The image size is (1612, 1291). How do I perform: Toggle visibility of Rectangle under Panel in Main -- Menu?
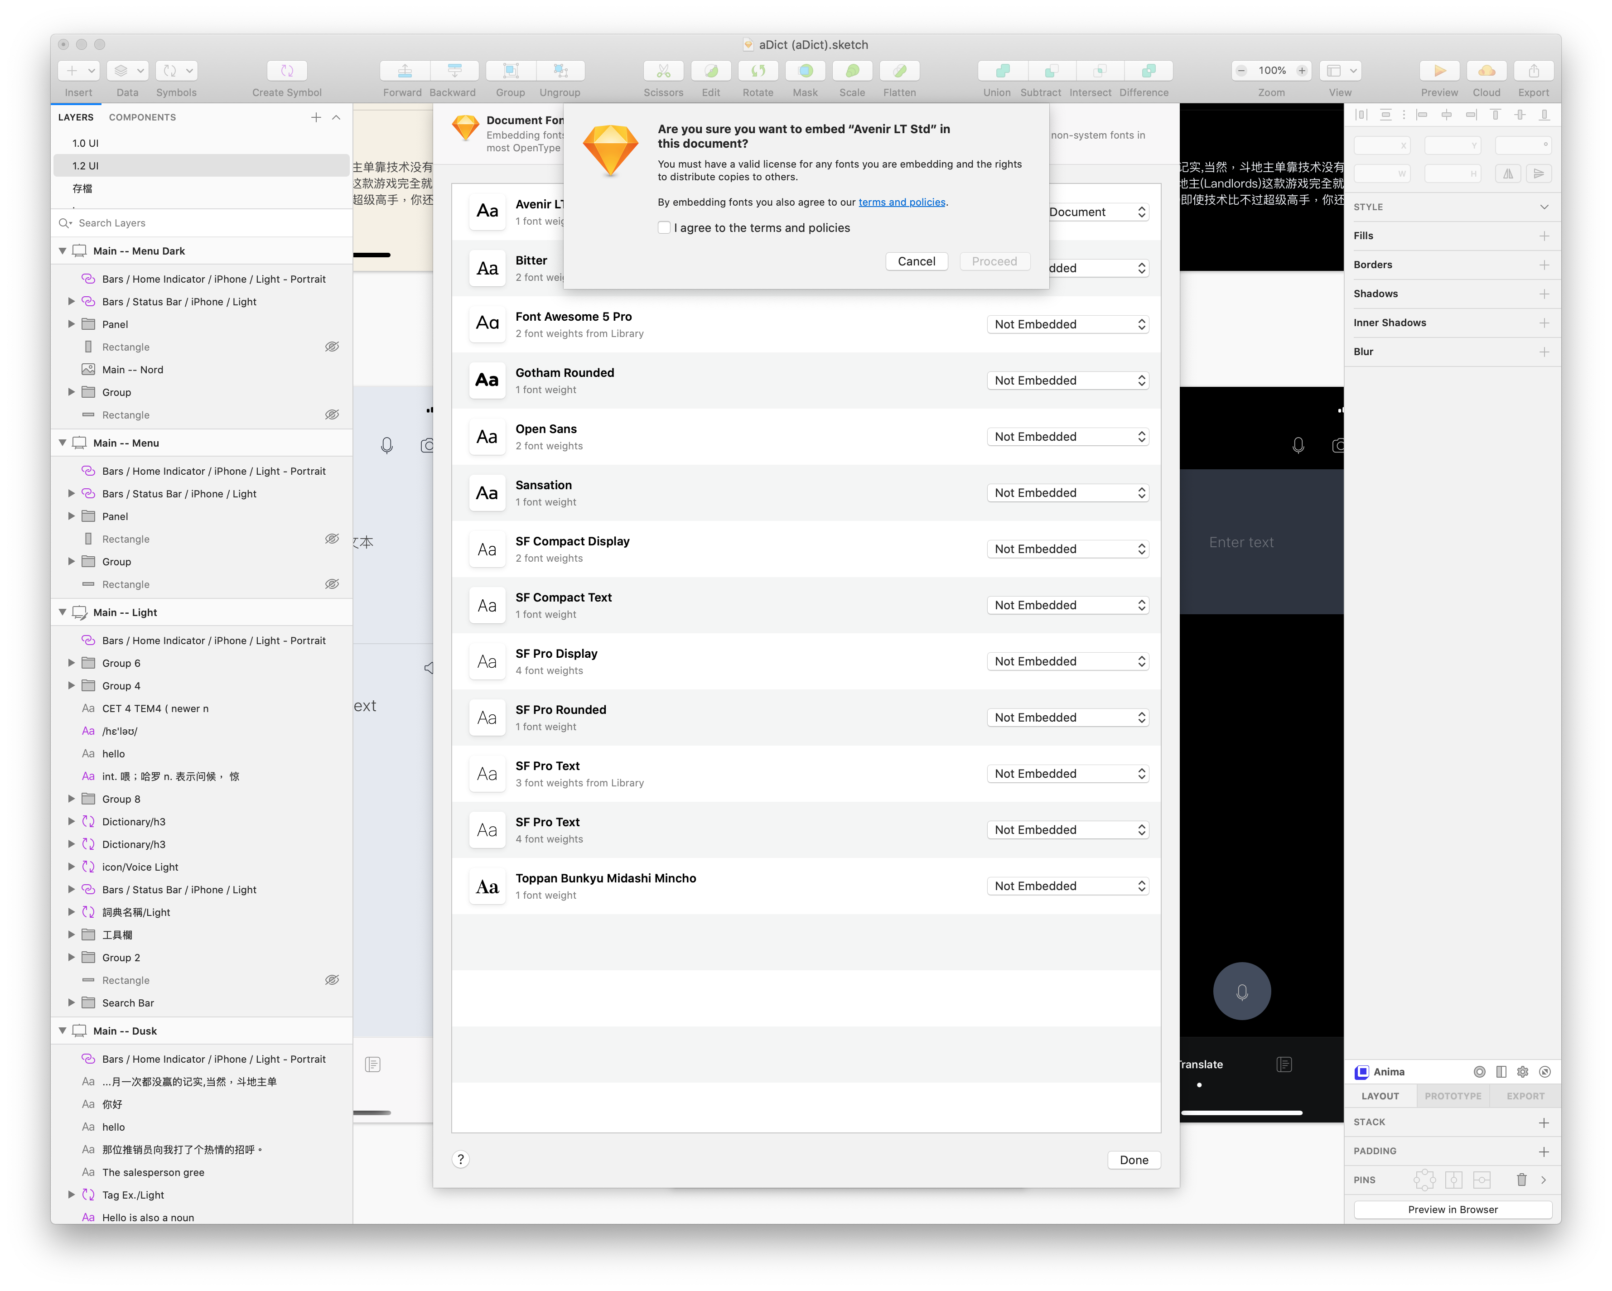pyautogui.click(x=332, y=539)
